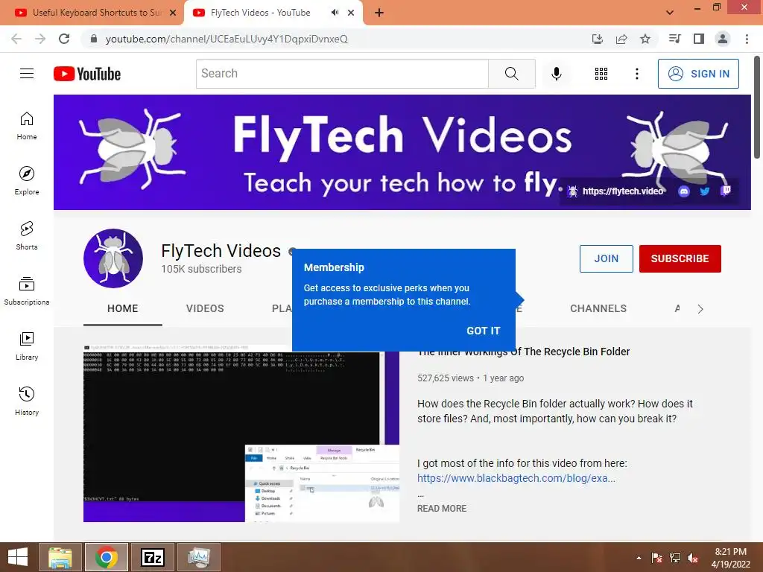The image size is (763, 572).
Task: Open the tab search dropdown arrow
Action: [x=670, y=13]
